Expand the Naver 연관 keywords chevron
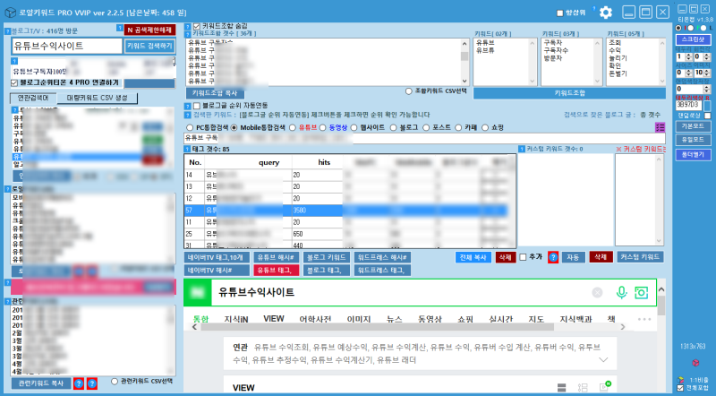Screen dimensions: 716x396 click(603, 360)
